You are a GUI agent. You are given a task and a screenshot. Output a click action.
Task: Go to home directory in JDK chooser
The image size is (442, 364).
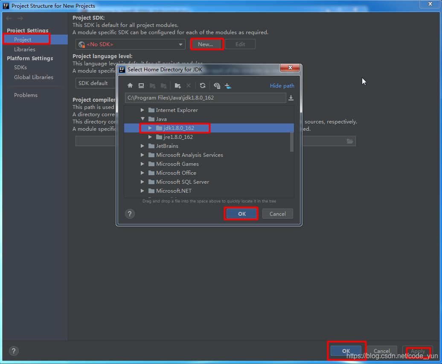(130, 85)
